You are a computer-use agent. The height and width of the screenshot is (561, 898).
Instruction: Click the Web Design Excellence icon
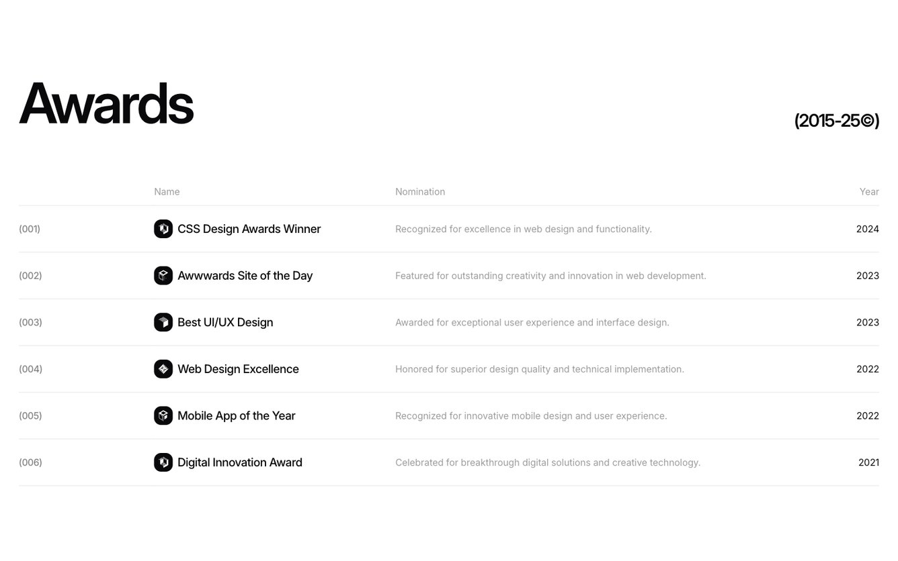(x=163, y=369)
